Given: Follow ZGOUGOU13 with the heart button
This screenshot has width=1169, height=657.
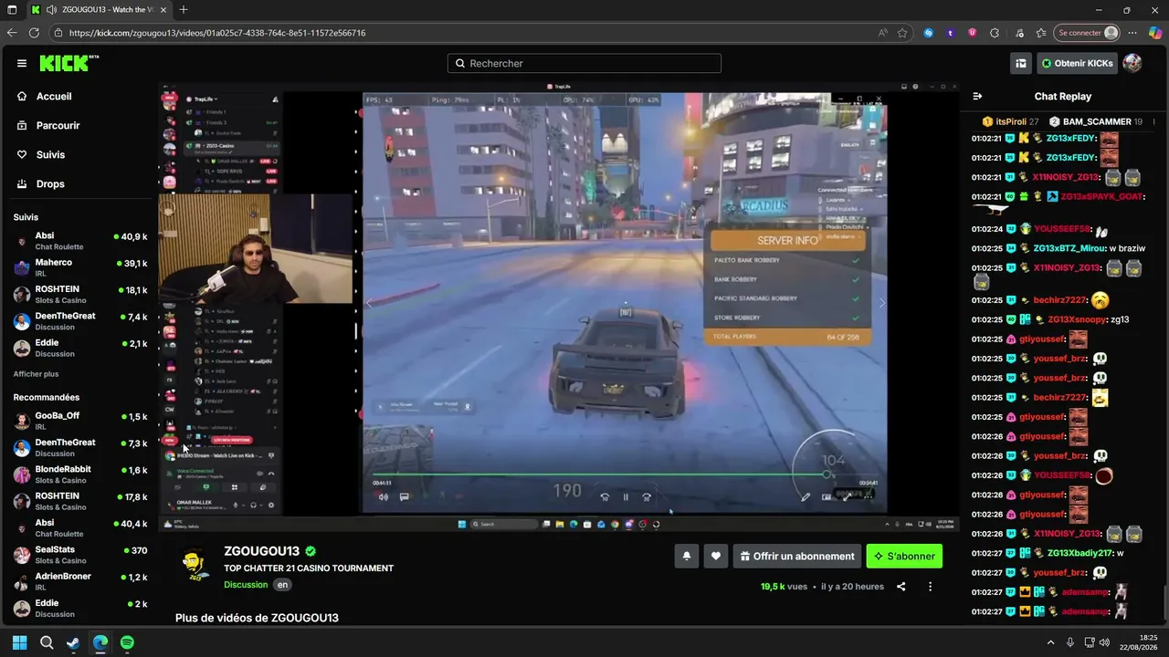Looking at the screenshot, I should (716, 556).
